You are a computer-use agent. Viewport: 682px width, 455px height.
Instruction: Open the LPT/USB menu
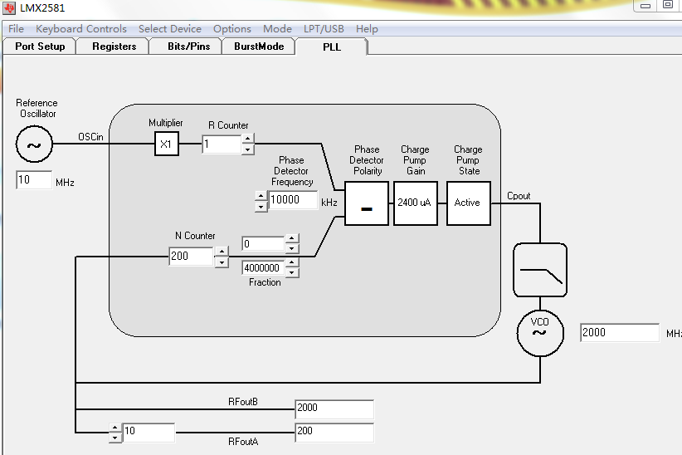tap(324, 29)
